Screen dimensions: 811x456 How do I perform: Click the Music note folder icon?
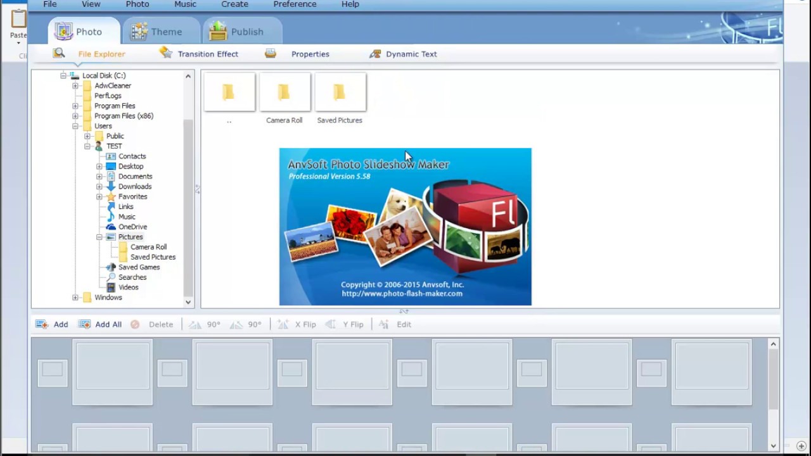111,217
